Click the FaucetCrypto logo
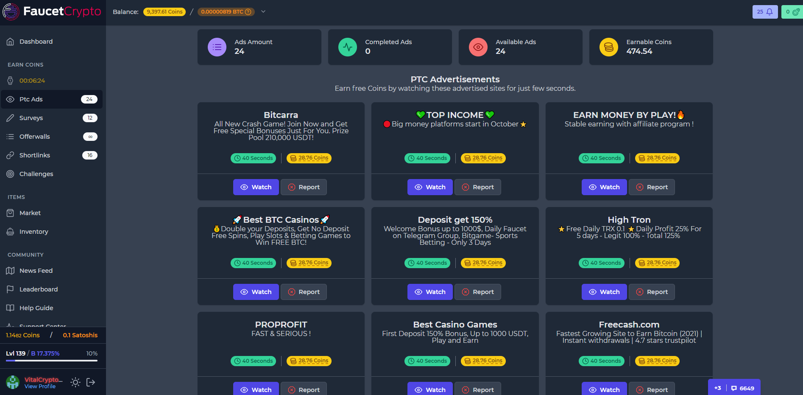 pos(52,11)
